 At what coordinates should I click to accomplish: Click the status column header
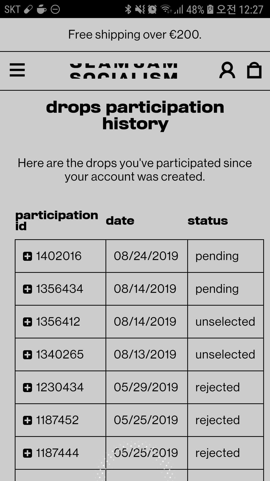(208, 221)
